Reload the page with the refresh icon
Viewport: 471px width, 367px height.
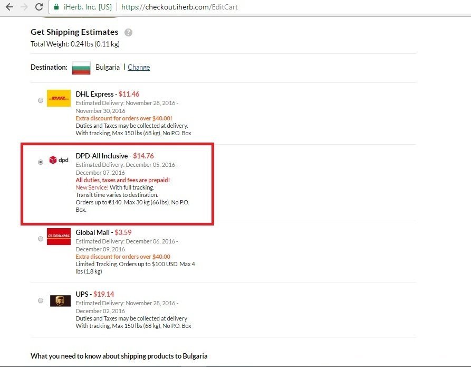click(x=39, y=7)
